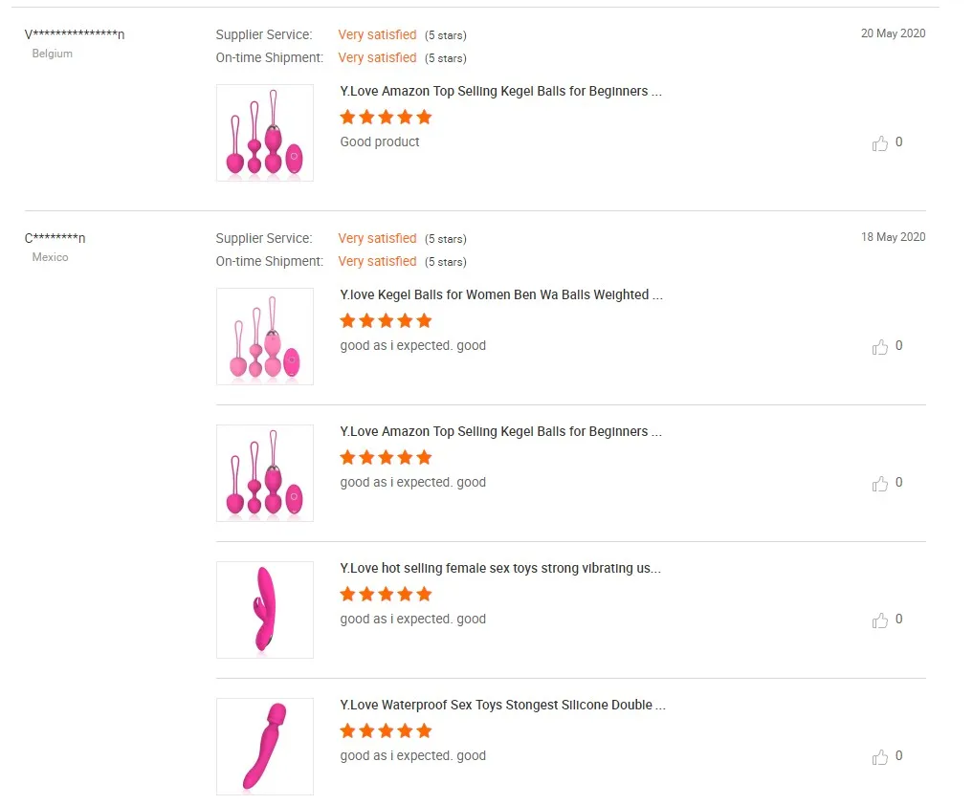The width and height of the screenshot is (973, 805).
Task: Open "Y.love Kegel Balls for Women Ben Wa" link
Action: pos(500,295)
